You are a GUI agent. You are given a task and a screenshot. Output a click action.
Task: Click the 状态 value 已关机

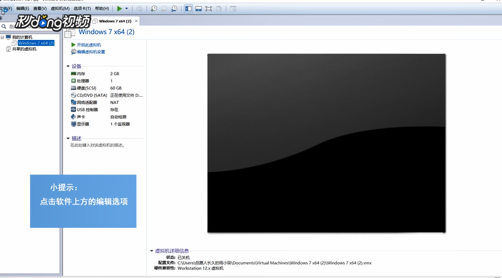[183, 257]
